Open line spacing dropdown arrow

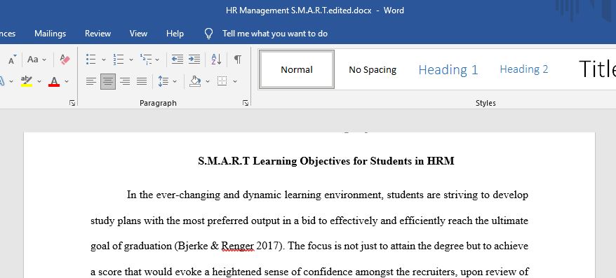(175, 81)
